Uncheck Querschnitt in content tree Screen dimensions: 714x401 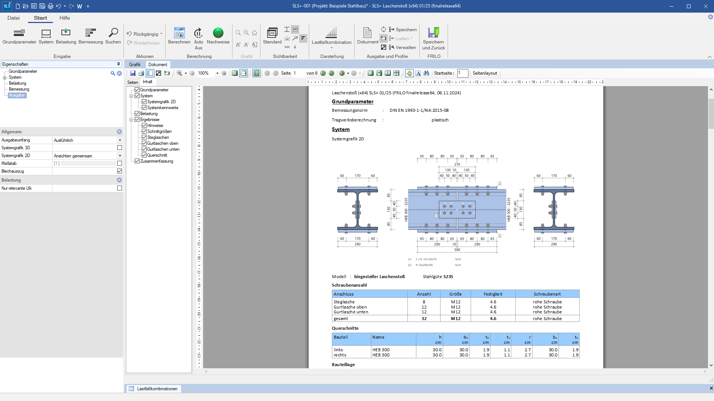point(144,155)
